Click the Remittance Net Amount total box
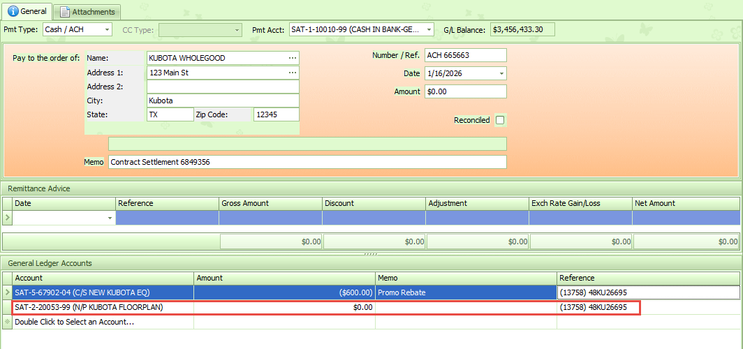 click(686, 242)
